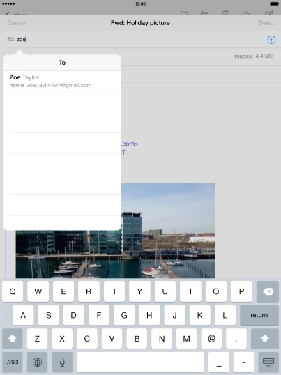Tap the return key
The width and height of the screenshot is (281, 375).
(x=259, y=315)
